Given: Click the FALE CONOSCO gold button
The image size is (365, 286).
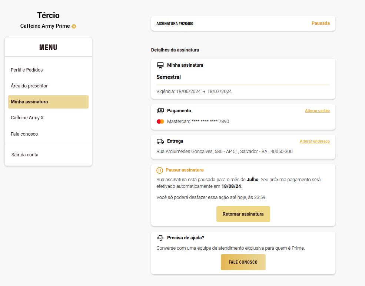Looking at the screenshot, I should click(243, 262).
